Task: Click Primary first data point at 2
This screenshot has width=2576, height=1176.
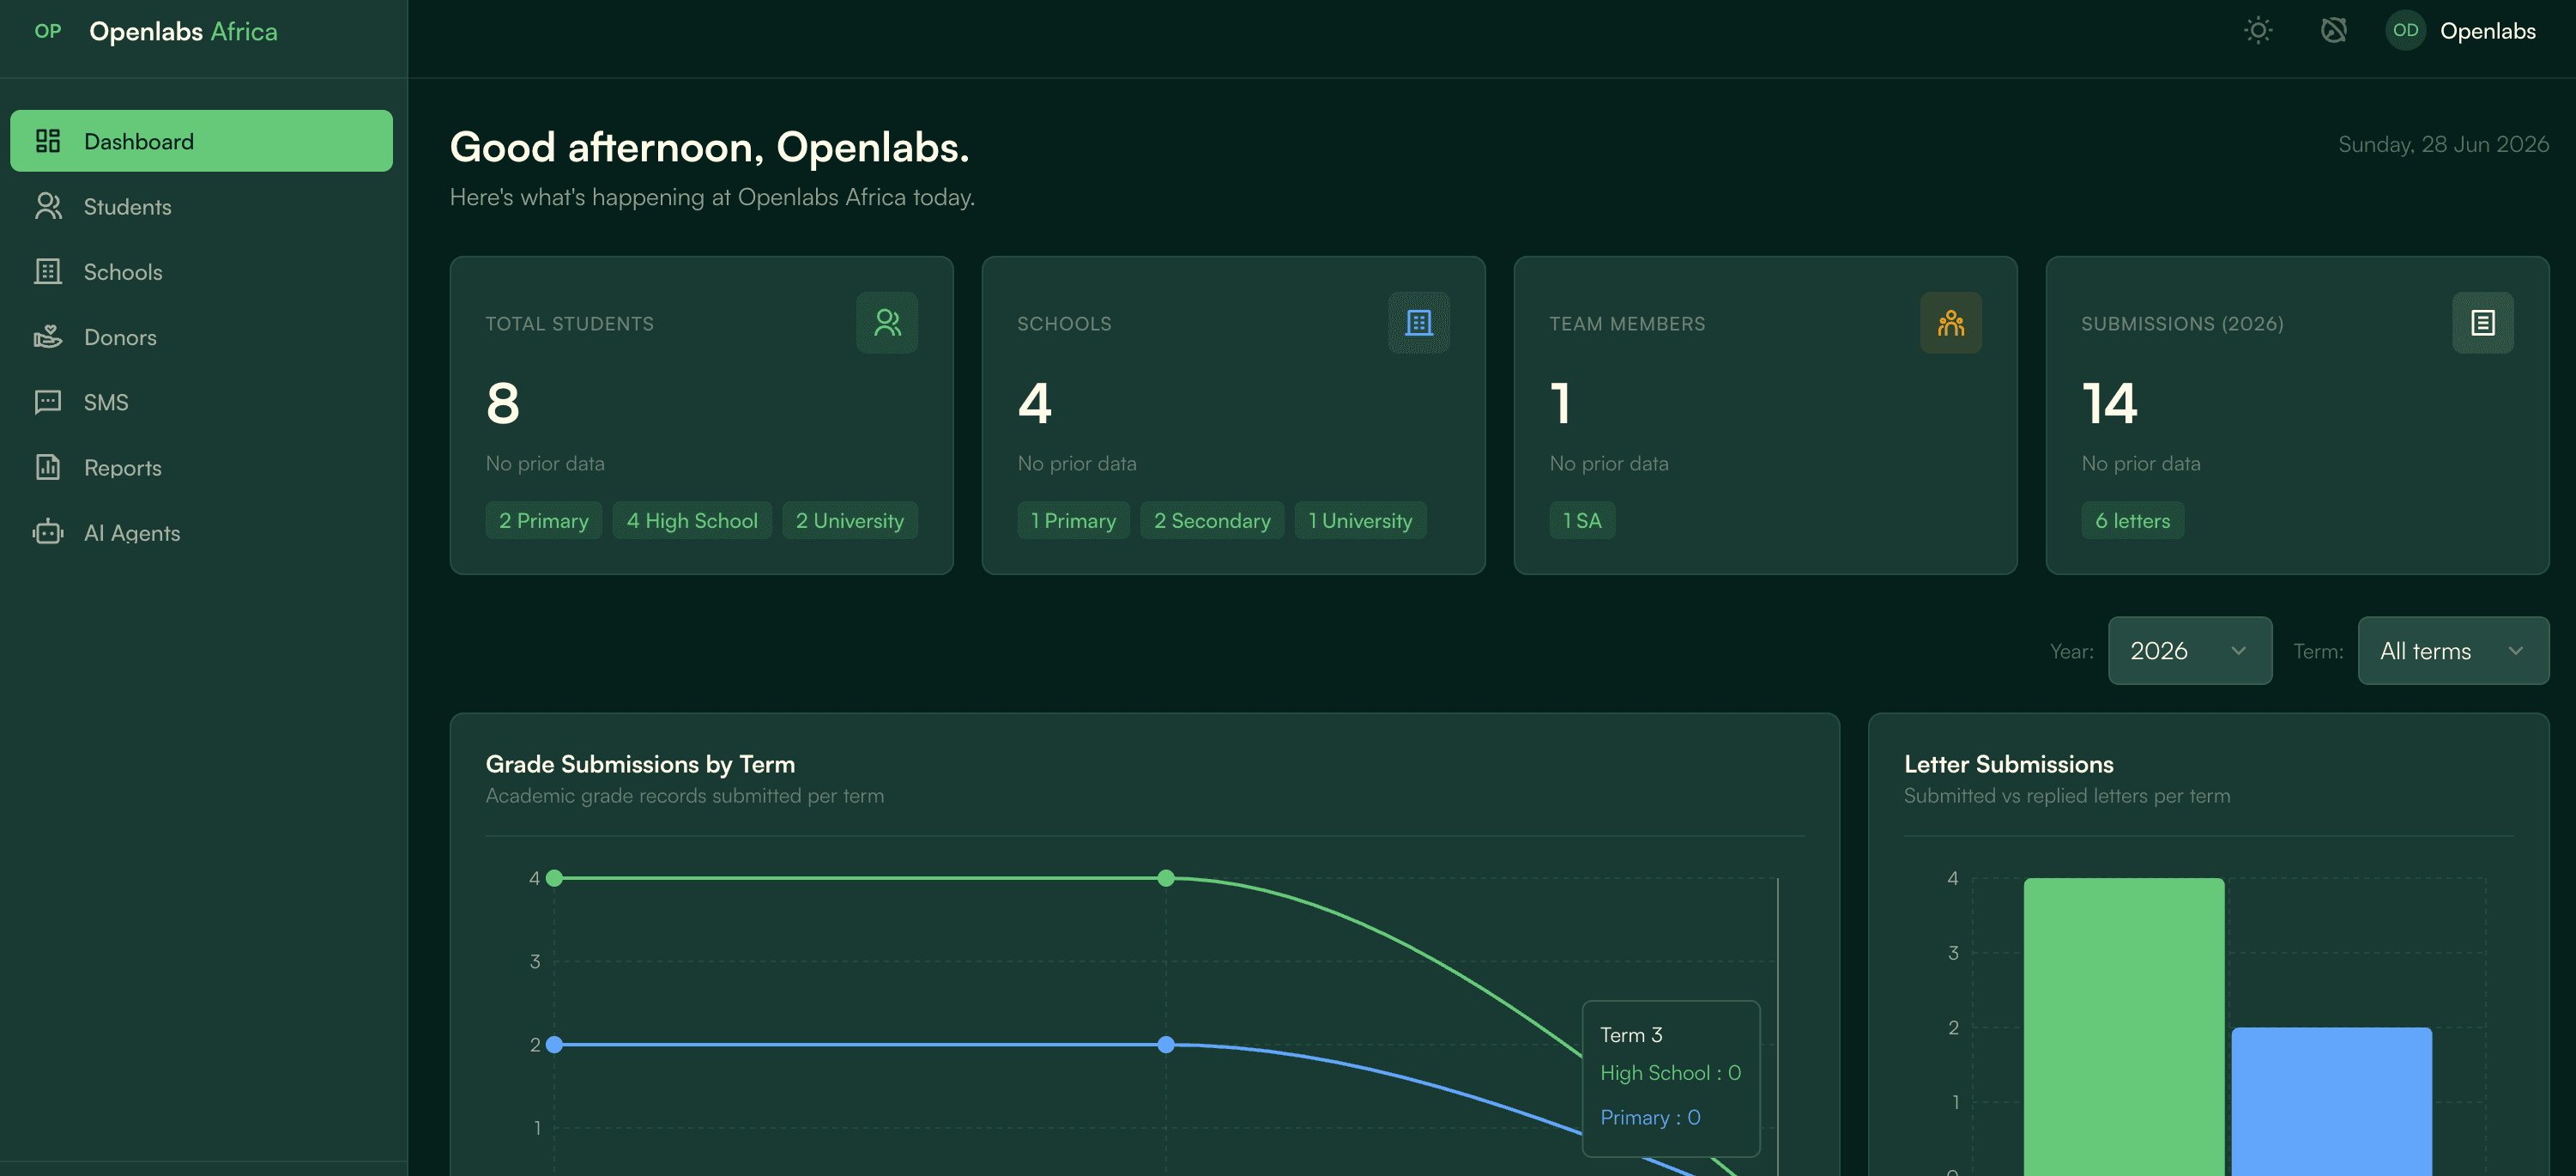Action: tap(555, 1044)
